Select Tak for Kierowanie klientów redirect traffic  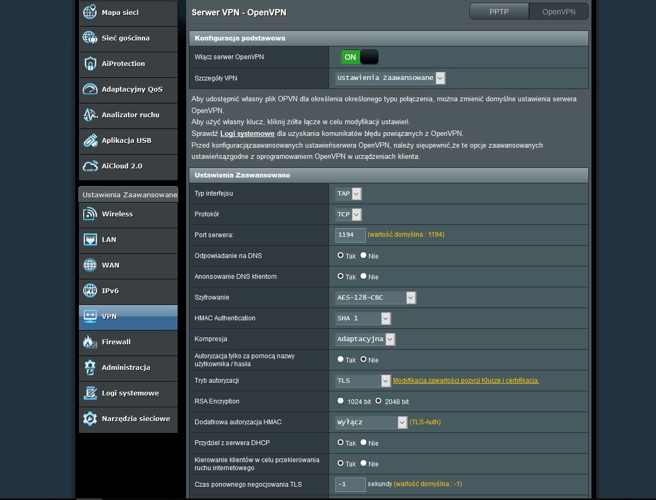click(x=340, y=463)
